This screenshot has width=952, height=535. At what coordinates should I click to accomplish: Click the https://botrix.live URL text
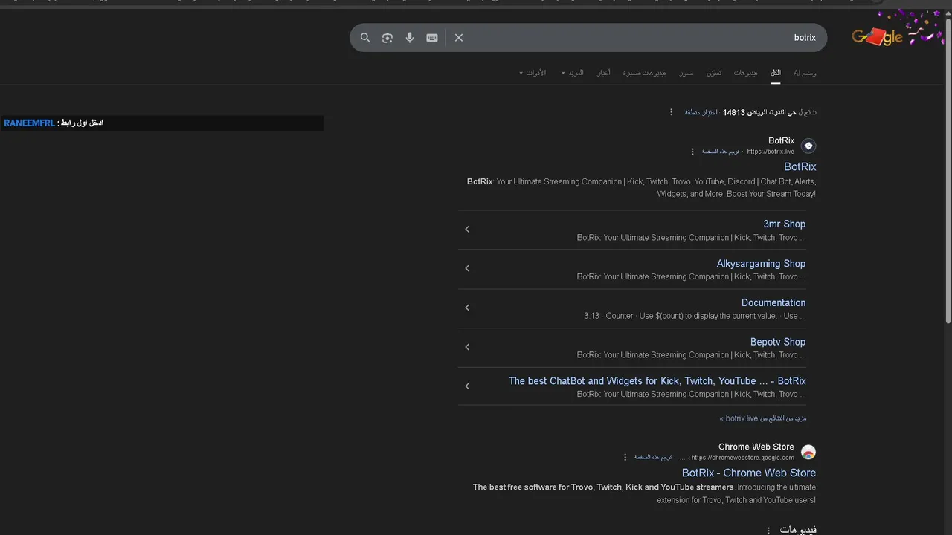(771, 152)
